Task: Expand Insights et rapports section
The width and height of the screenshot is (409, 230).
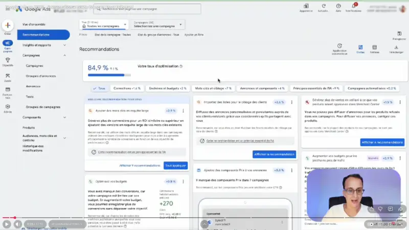Action: pos(64,45)
